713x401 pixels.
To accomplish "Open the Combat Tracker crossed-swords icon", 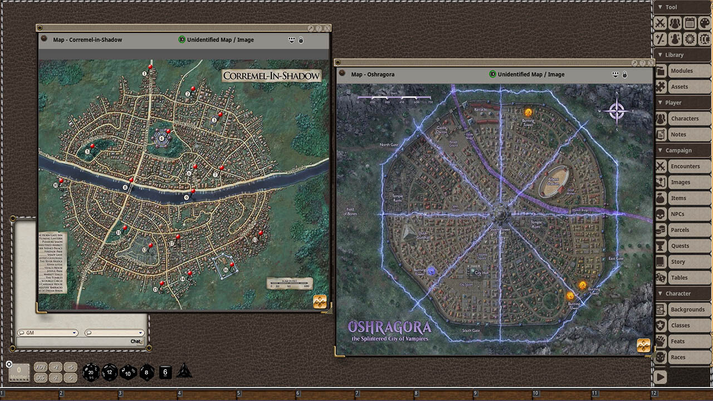I will click(660, 22).
